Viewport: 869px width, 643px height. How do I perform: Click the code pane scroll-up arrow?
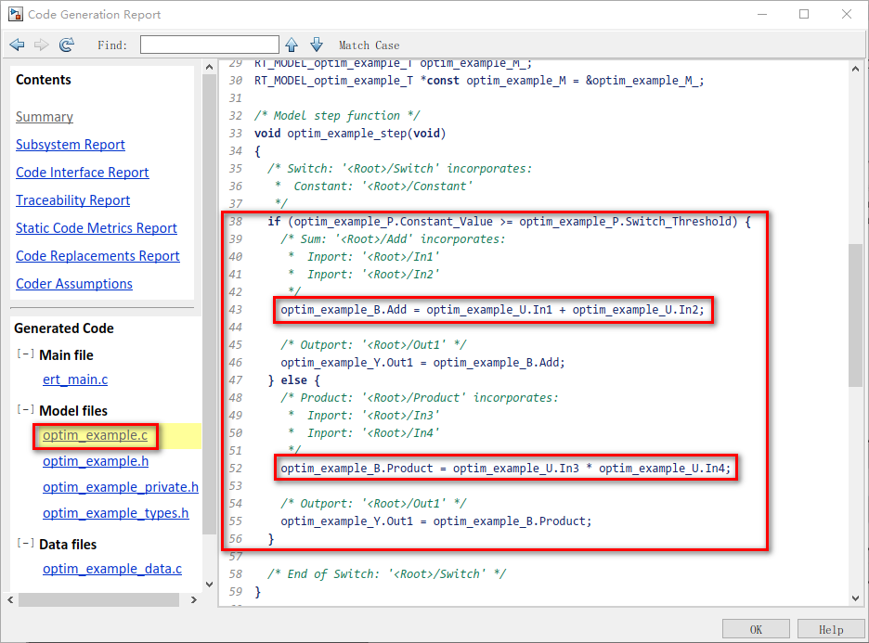tap(856, 69)
